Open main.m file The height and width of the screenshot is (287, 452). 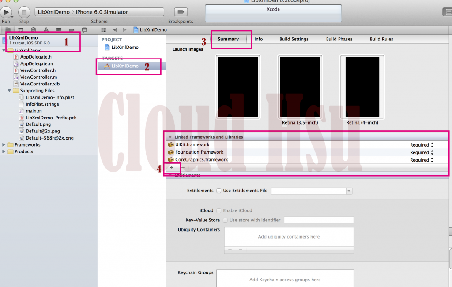pos(34,111)
